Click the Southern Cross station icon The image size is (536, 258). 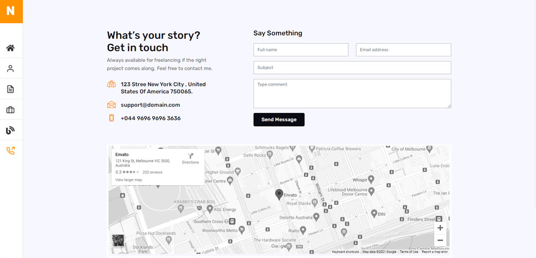(x=232, y=221)
